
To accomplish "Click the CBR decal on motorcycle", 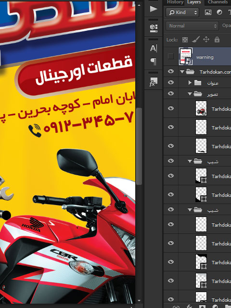I will [x=64, y=254].
